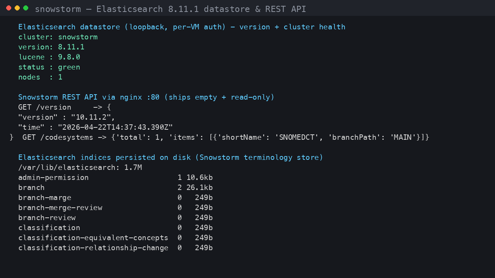Select the line 'lucene : 9.8.0'

tap(49, 57)
